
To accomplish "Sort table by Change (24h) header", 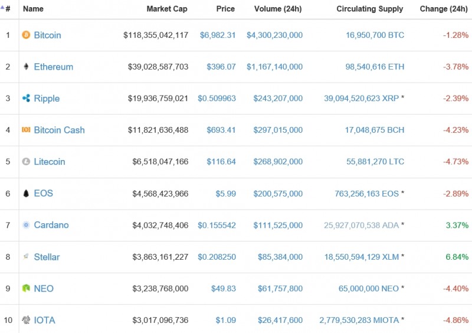I will tap(444, 9).
